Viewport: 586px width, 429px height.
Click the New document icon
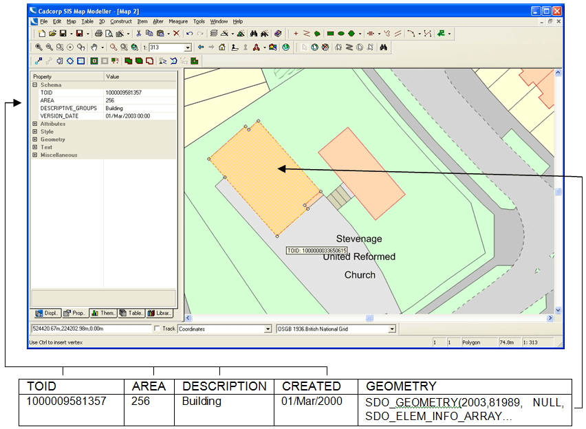41,33
